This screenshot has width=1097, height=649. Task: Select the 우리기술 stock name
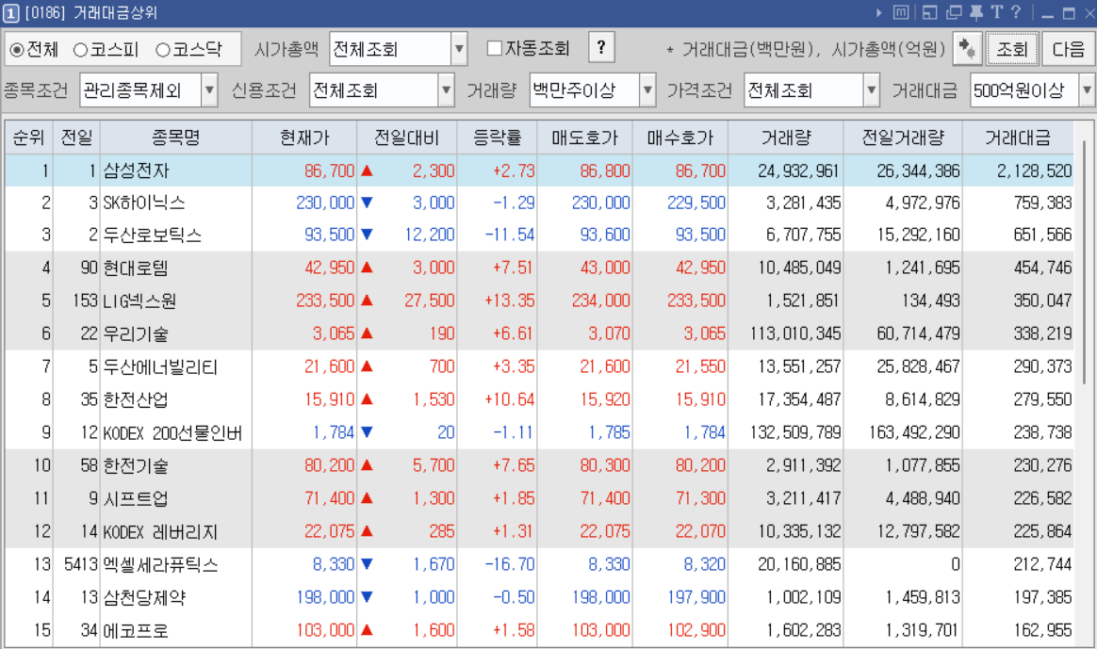tap(137, 334)
